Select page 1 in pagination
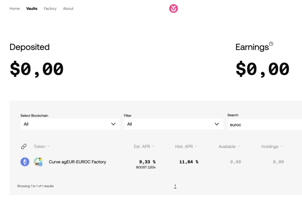The height and width of the screenshot is (201, 302). pyautogui.click(x=175, y=186)
